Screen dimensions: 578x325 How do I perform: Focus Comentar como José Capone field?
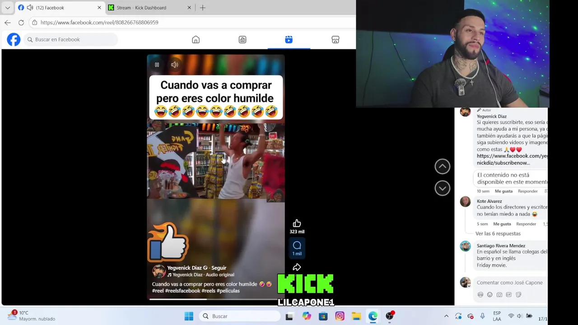point(510,283)
